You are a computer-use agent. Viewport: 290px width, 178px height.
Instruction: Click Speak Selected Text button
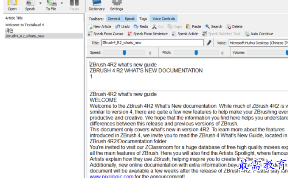click(221, 34)
